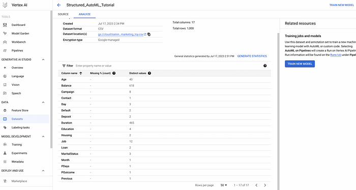This screenshot has width=356, height=190.
Task: Collapse the Deploy and Use section
Action: [x=43, y=171]
